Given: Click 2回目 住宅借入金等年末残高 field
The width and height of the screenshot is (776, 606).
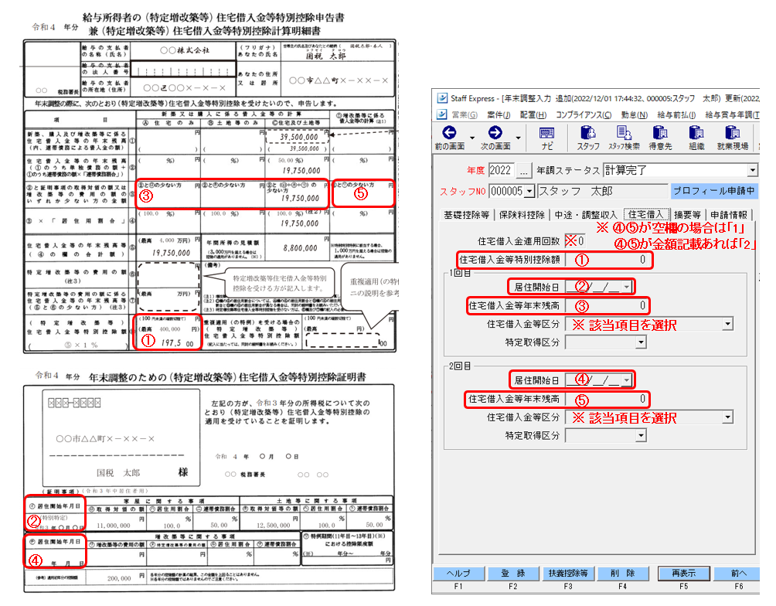Looking at the screenshot, I should coord(607,399).
